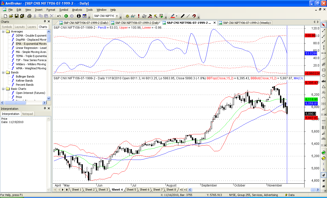Click the 53.0288 PercB value label
The height and width of the screenshot is (198, 327).
click(x=311, y=53)
